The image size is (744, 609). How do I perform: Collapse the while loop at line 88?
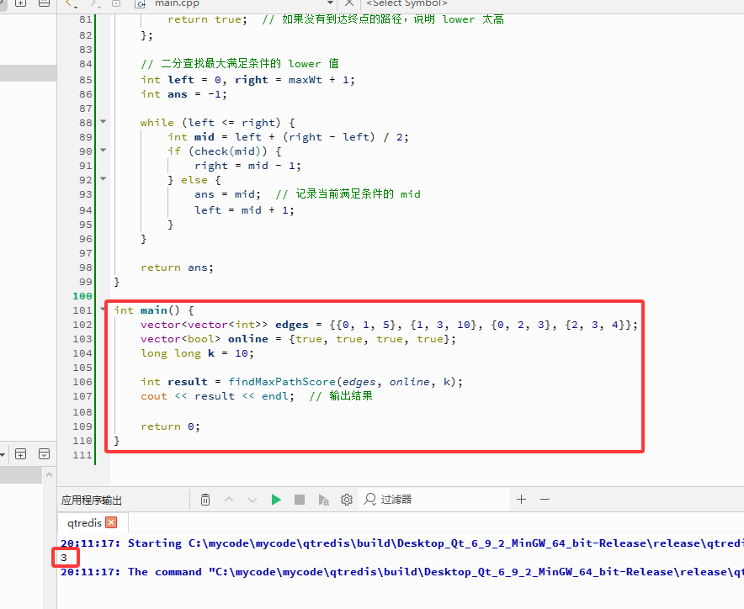click(103, 122)
